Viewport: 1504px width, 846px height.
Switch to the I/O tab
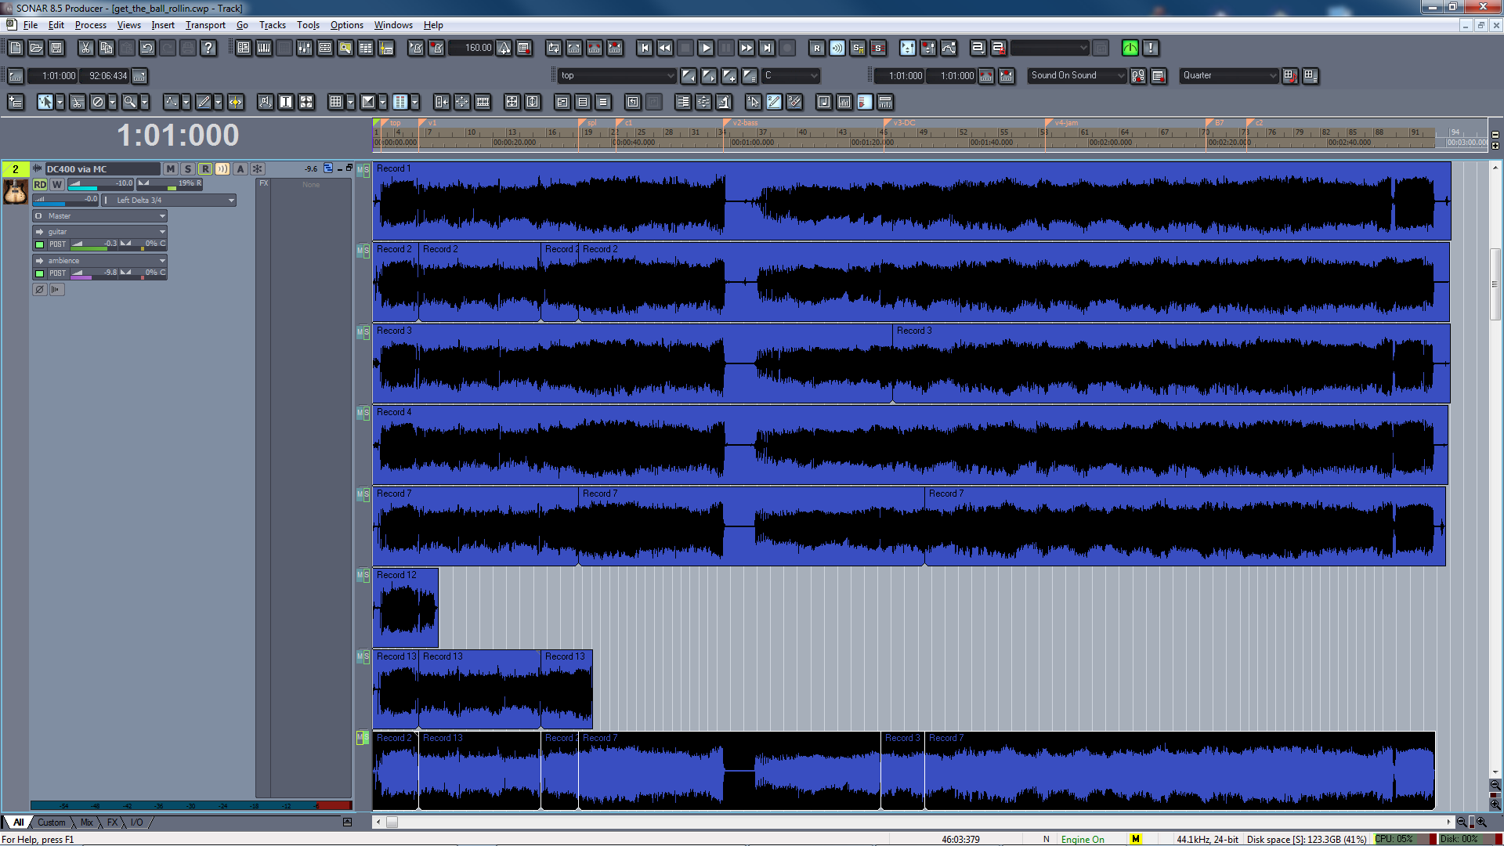point(137,822)
